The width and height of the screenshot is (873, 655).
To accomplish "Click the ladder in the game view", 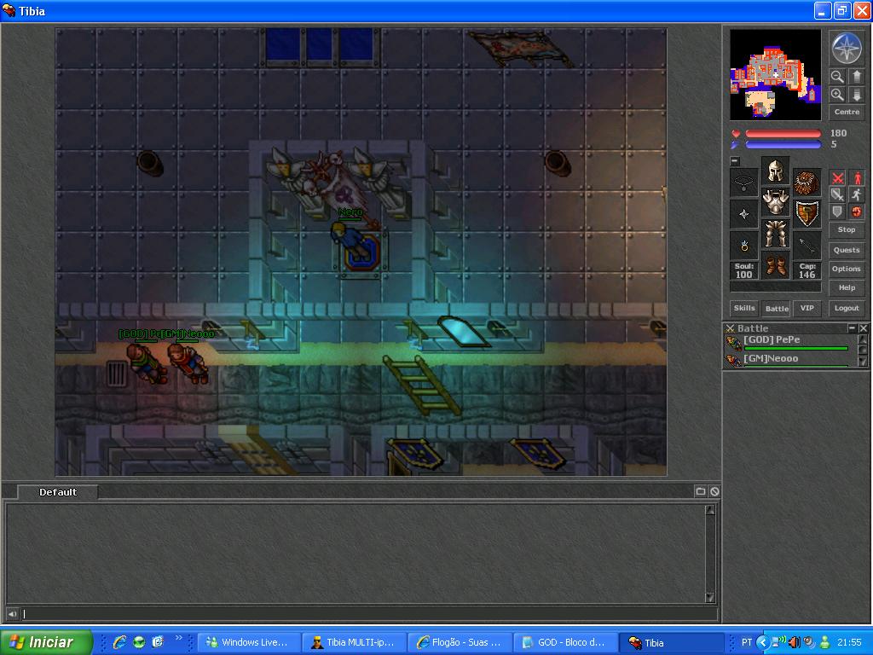I will coord(423,385).
